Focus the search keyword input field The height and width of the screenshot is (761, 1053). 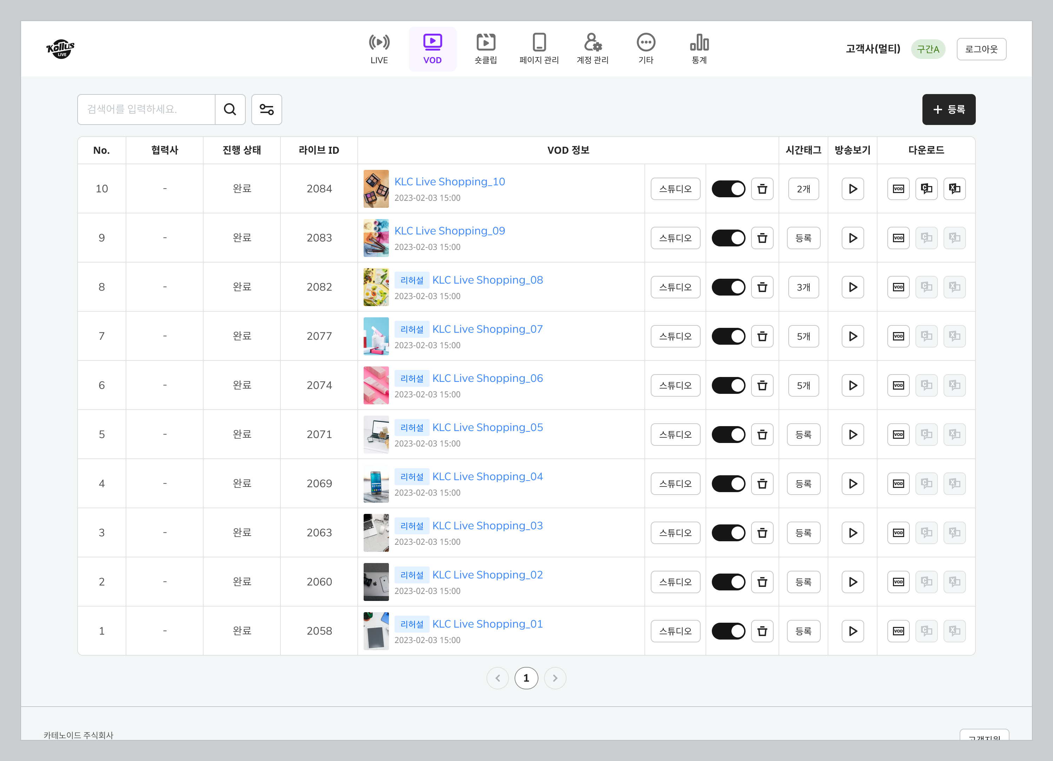click(x=146, y=109)
